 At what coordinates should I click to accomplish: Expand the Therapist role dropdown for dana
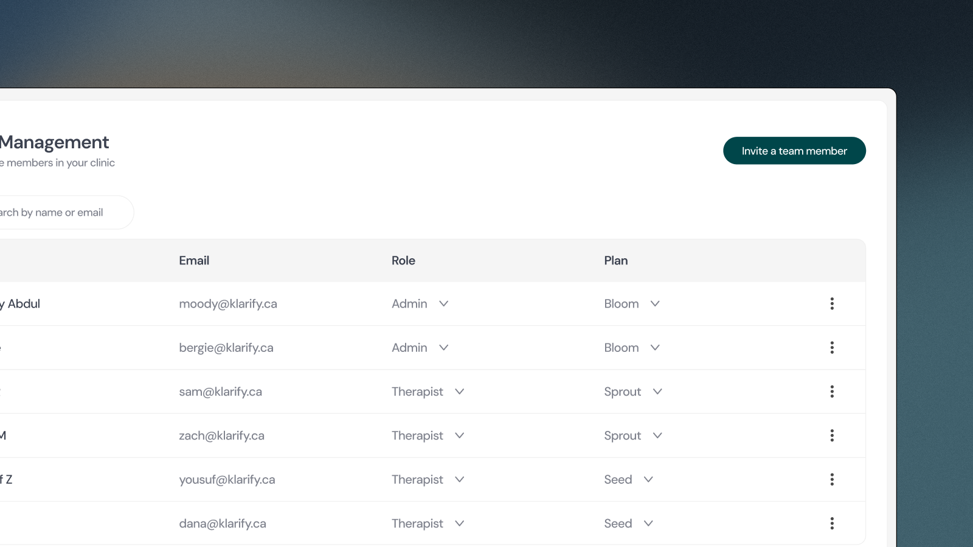tap(428, 523)
